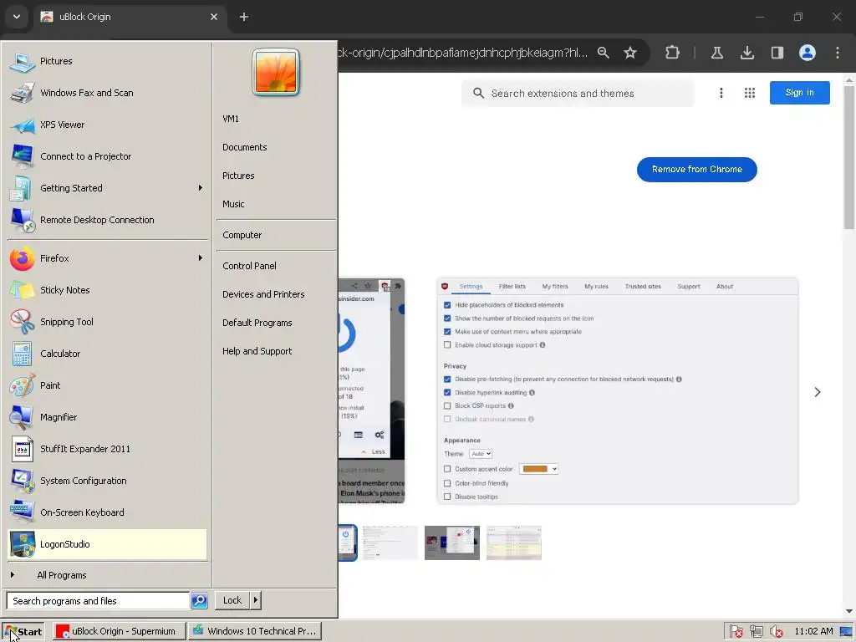Open Connect to a Projector

tap(108, 156)
